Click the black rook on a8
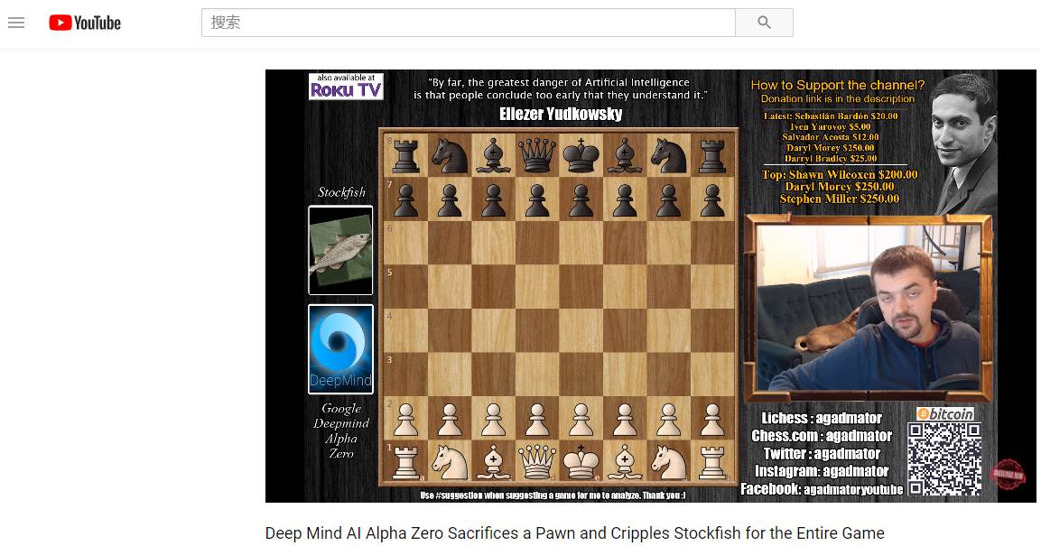Screen dimensions: 1041x546 405,156
